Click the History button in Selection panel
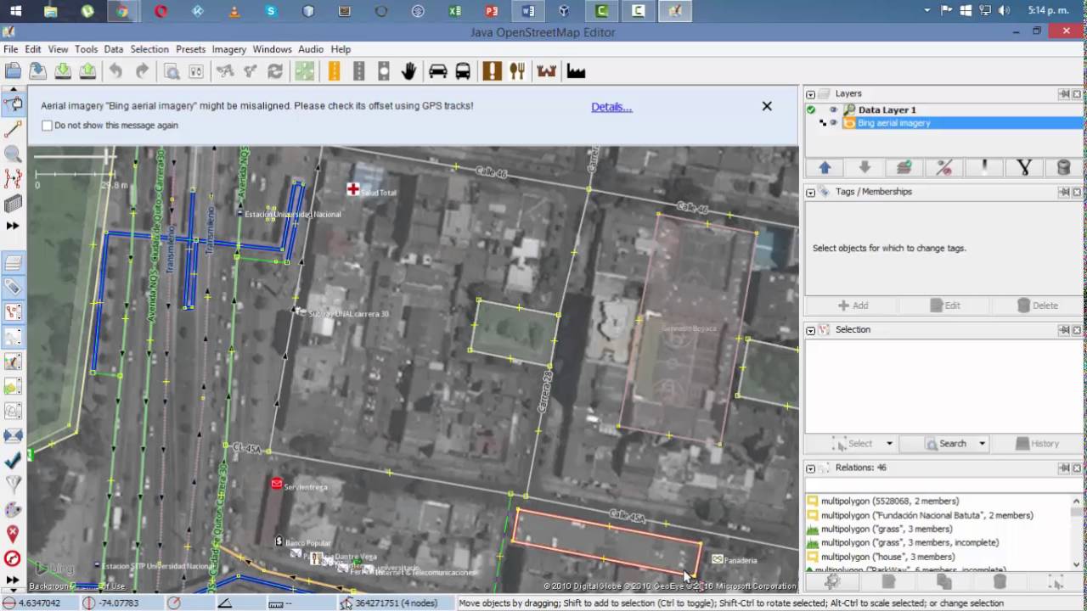The height and width of the screenshot is (611, 1087). (1036, 444)
